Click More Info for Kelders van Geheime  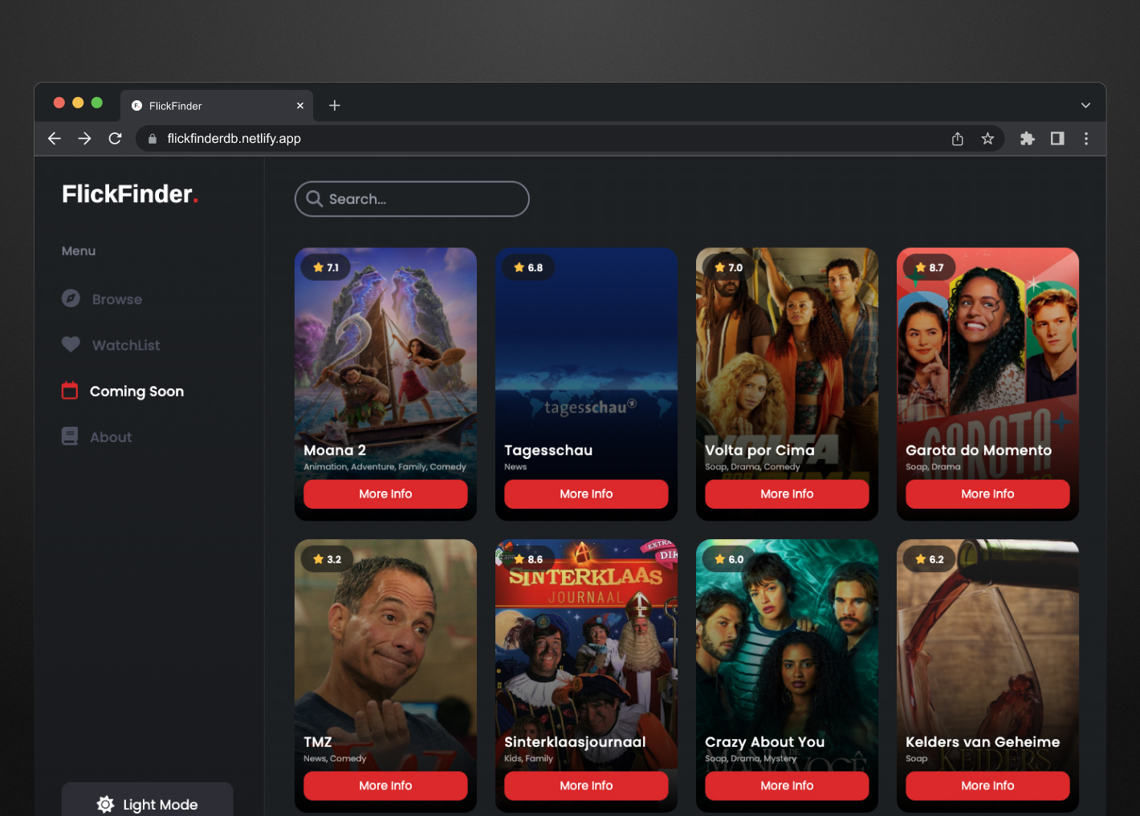pos(987,786)
